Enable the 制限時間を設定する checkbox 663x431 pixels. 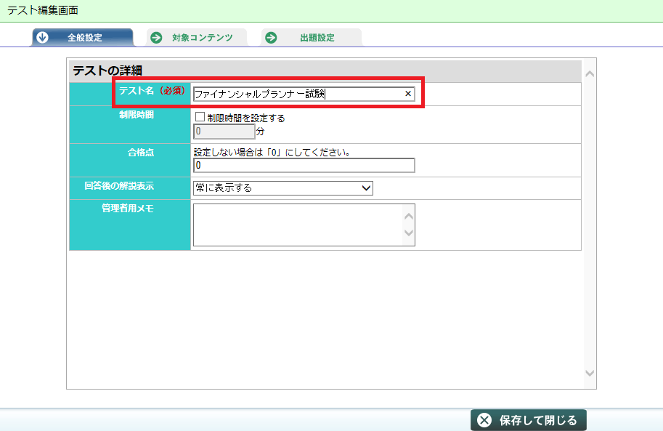pos(200,117)
